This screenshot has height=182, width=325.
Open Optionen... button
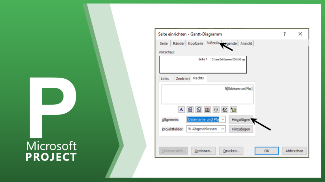[203, 151]
